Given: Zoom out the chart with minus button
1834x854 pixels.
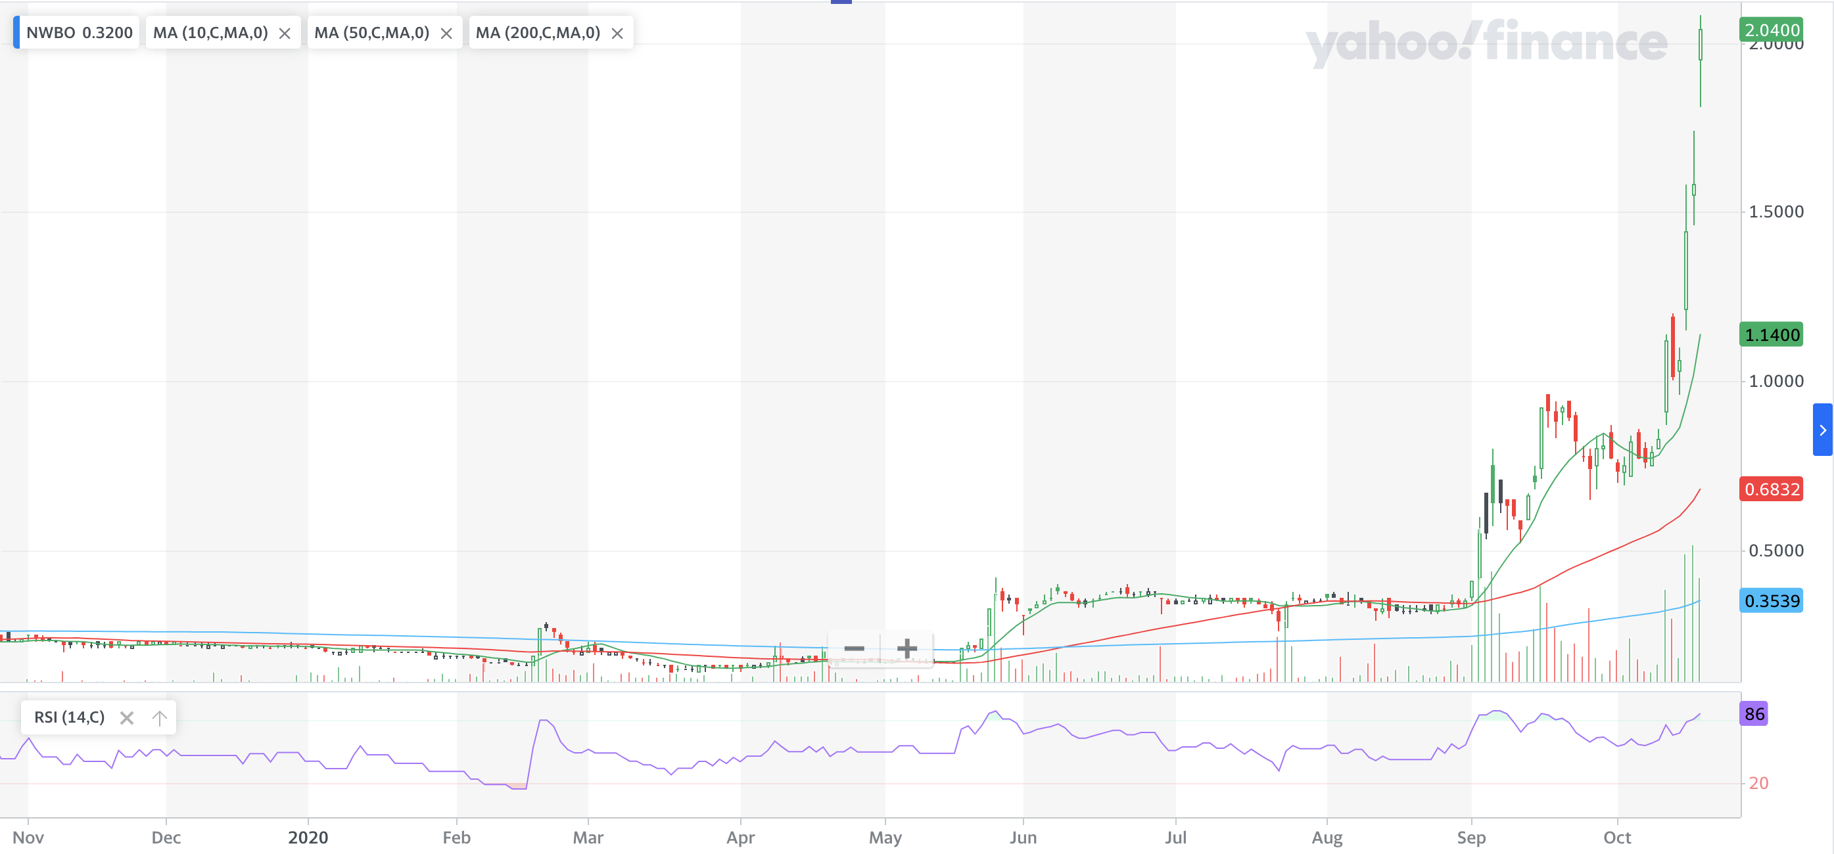Looking at the screenshot, I should point(855,648).
